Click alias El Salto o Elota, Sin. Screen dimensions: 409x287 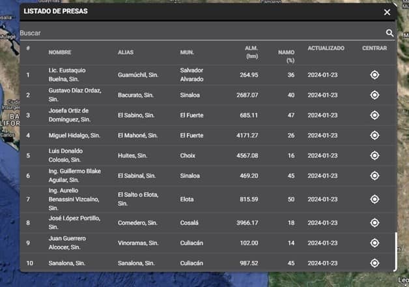[x=138, y=199]
